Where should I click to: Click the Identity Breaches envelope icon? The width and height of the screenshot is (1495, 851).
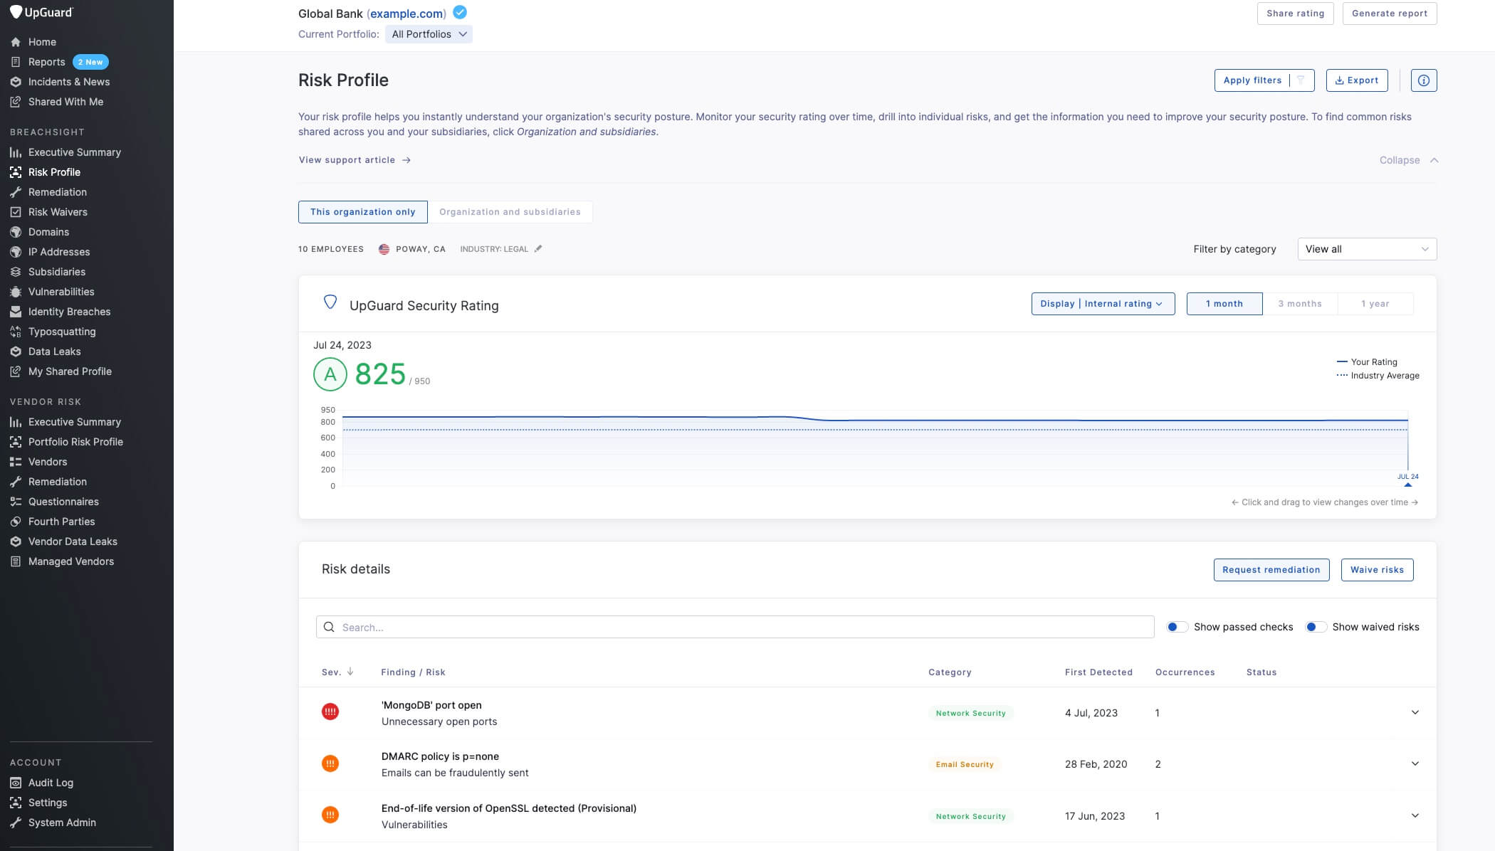pyautogui.click(x=16, y=312)
